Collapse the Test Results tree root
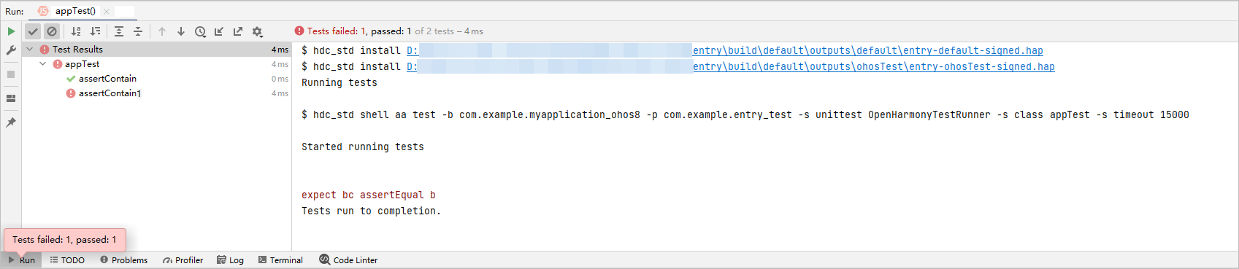 tap(30, 50)
